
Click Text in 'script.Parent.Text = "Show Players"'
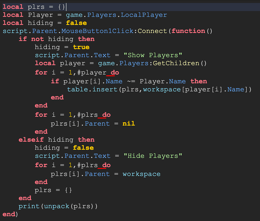click(x=102, y=55)
